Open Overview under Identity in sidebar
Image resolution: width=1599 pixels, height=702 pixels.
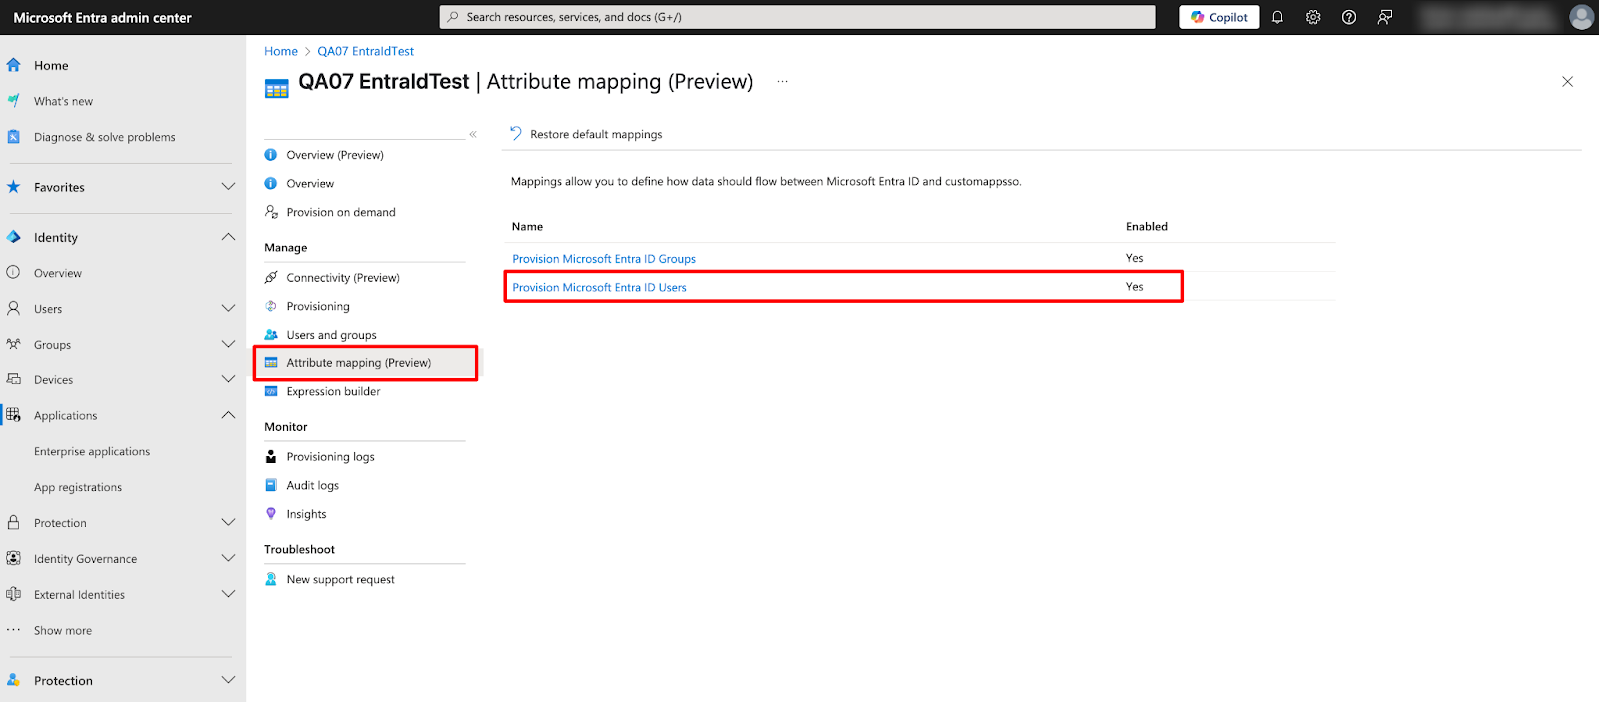point(58,273)
